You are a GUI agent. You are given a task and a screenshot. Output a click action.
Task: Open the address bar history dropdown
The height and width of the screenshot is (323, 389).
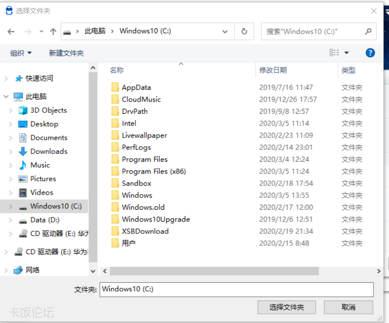[x=225, y=32]
